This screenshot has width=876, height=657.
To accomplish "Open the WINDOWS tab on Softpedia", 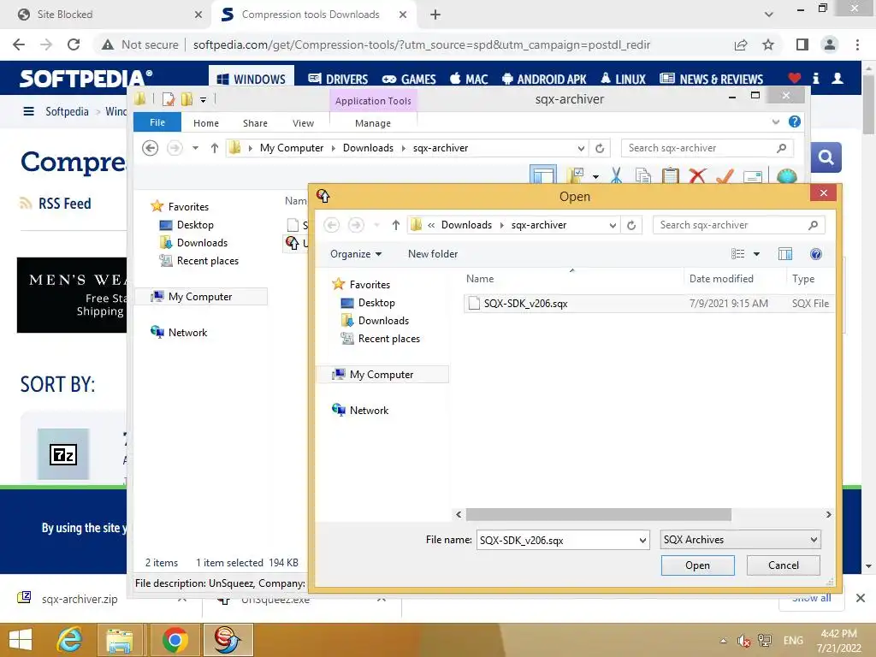I will tap(252, 80).
